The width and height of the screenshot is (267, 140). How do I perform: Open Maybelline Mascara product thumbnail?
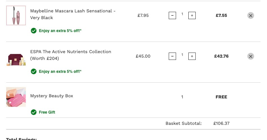click(16, 15)
